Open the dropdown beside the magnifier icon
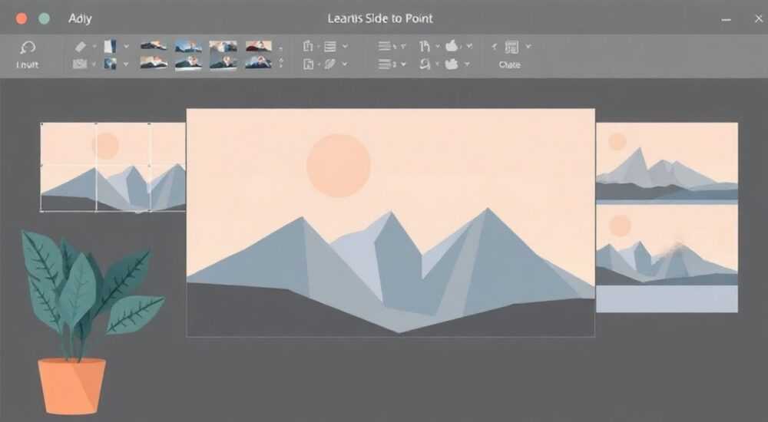 coord(438,64)
